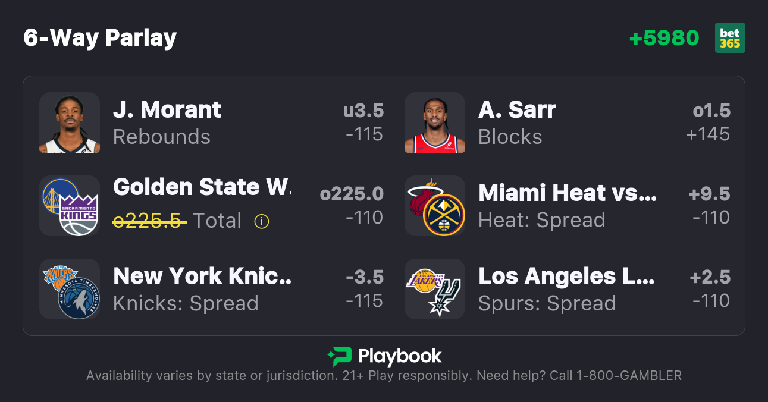This screenshot has width=768, height=402.
Task: Click the Knicks -3.5 spread odds
Action: [x=364, y=289]
